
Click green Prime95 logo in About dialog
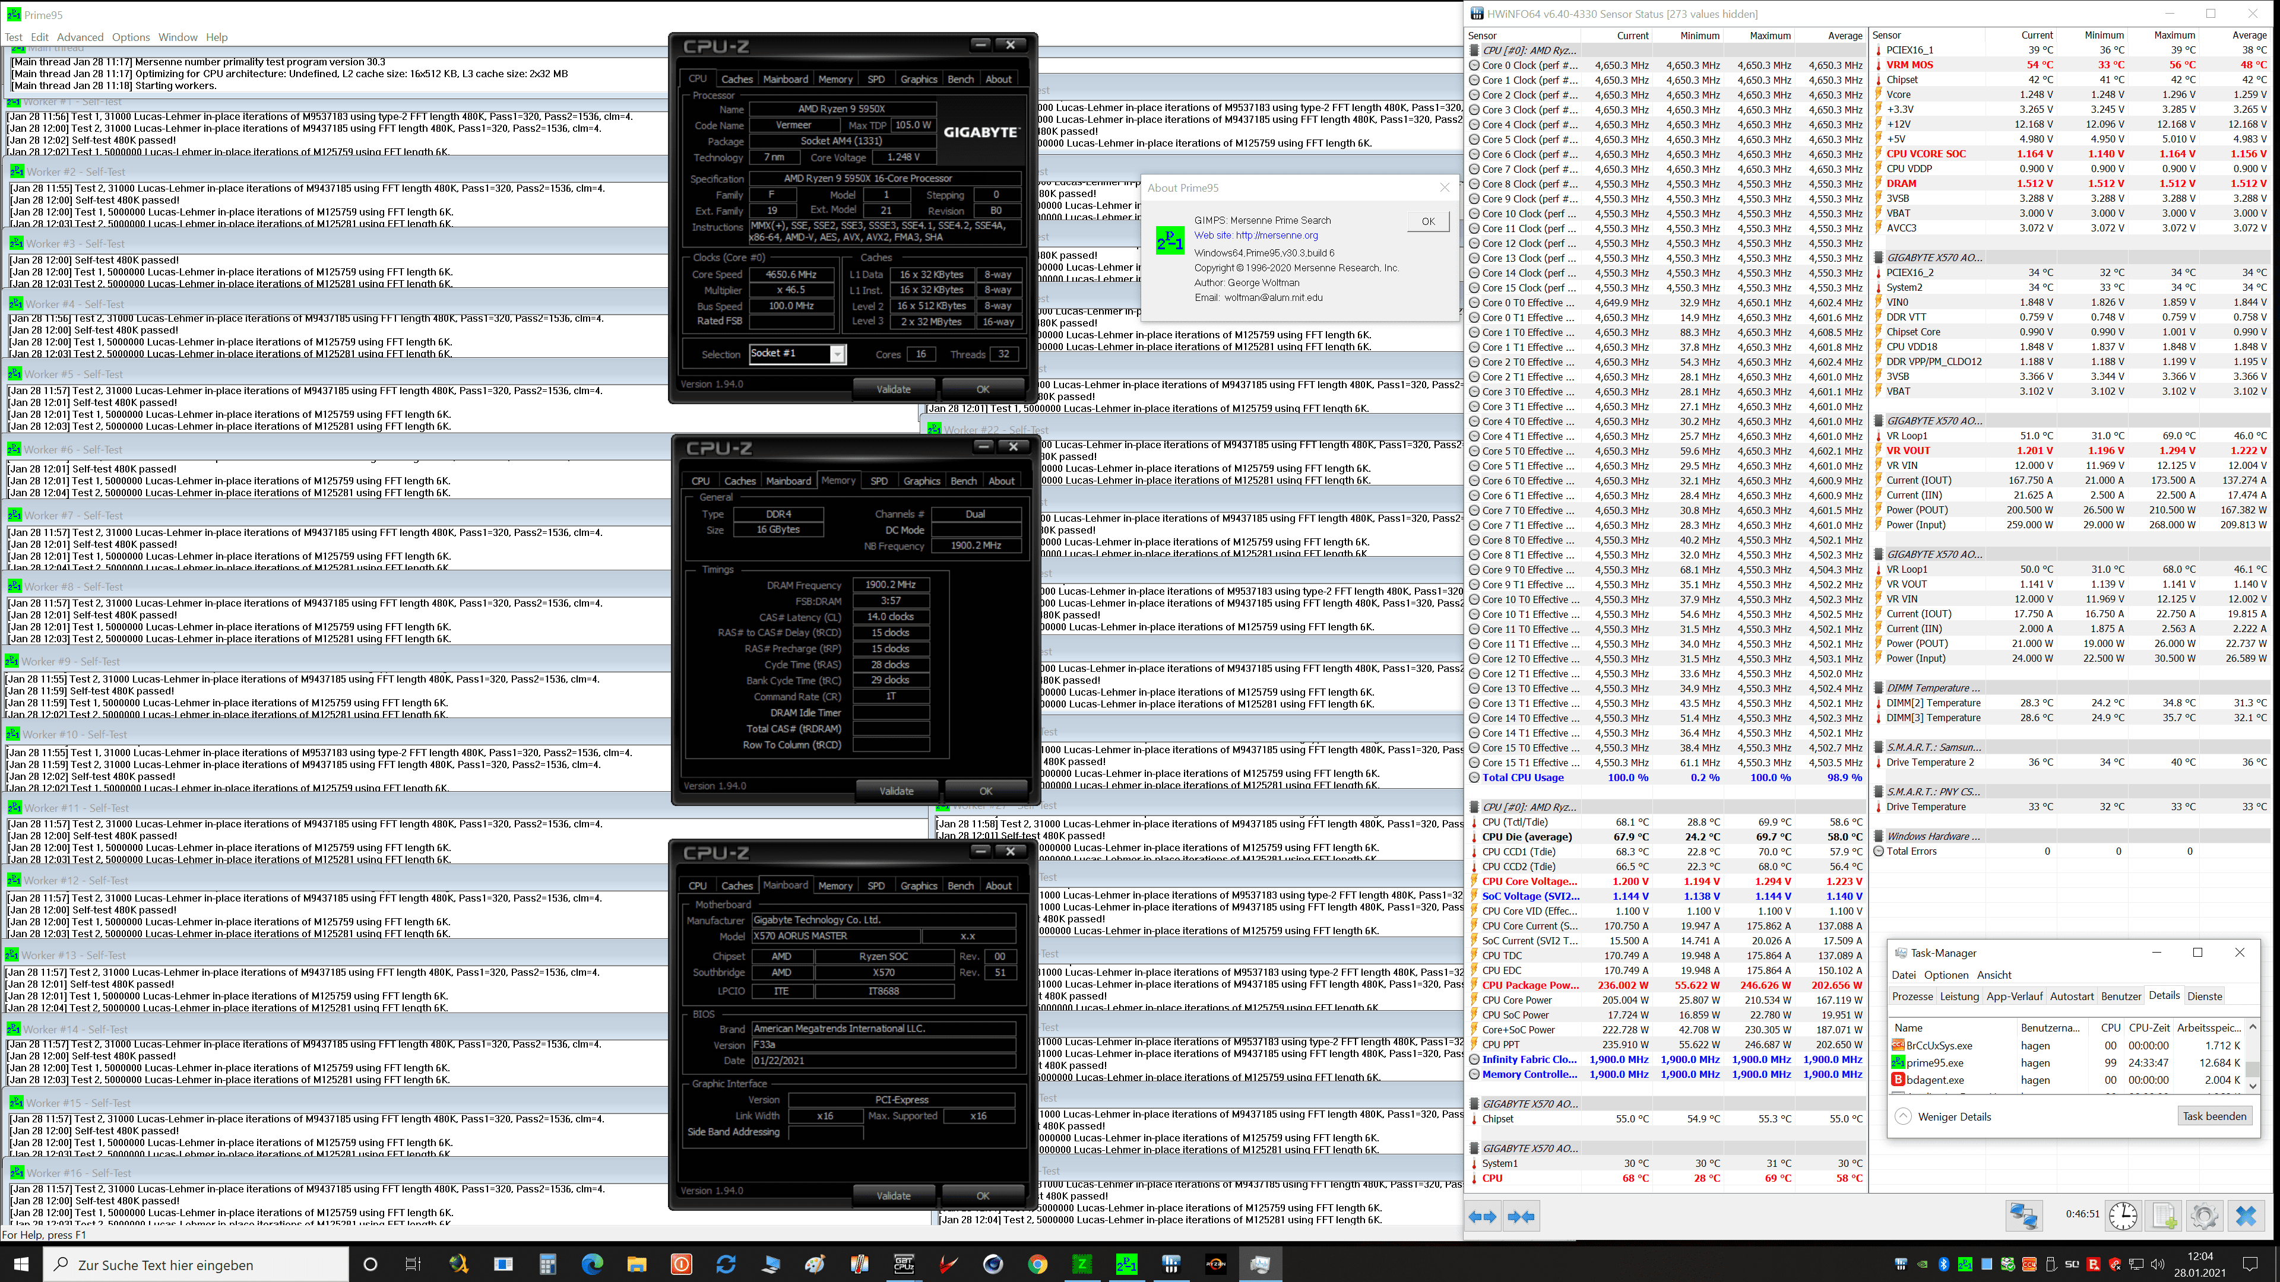tap(1170, 240)
